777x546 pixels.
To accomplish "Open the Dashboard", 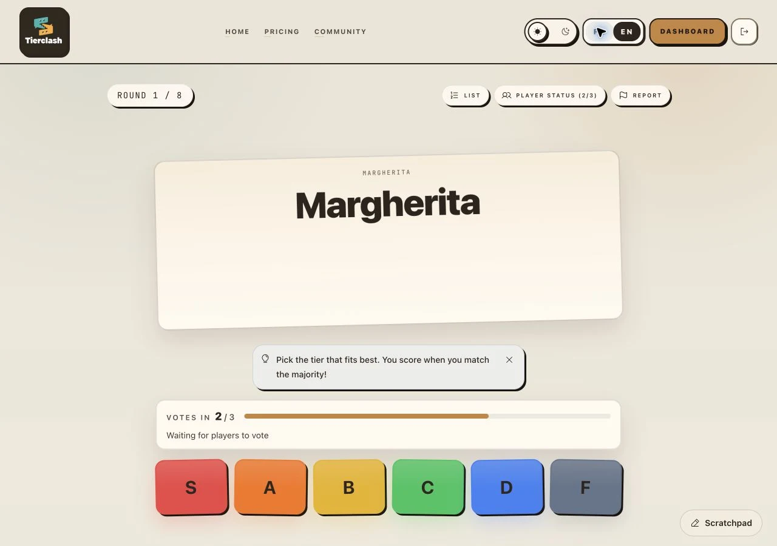I will (687, 32).
